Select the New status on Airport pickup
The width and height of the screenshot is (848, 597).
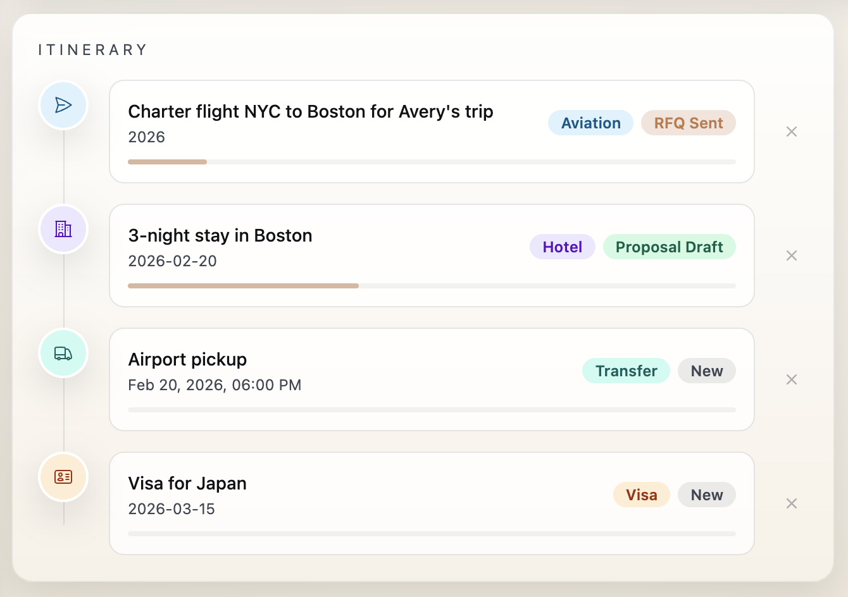click(x=707, y=371)
